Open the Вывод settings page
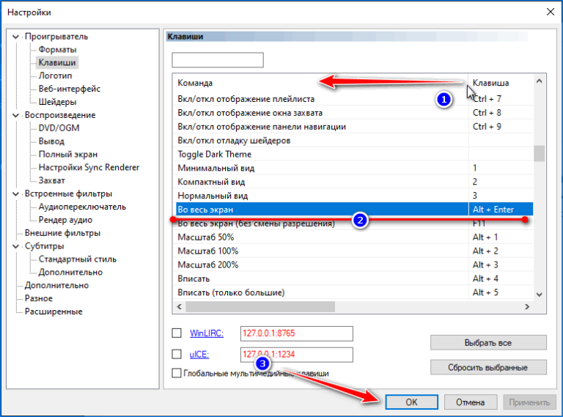 coord(51,141)
